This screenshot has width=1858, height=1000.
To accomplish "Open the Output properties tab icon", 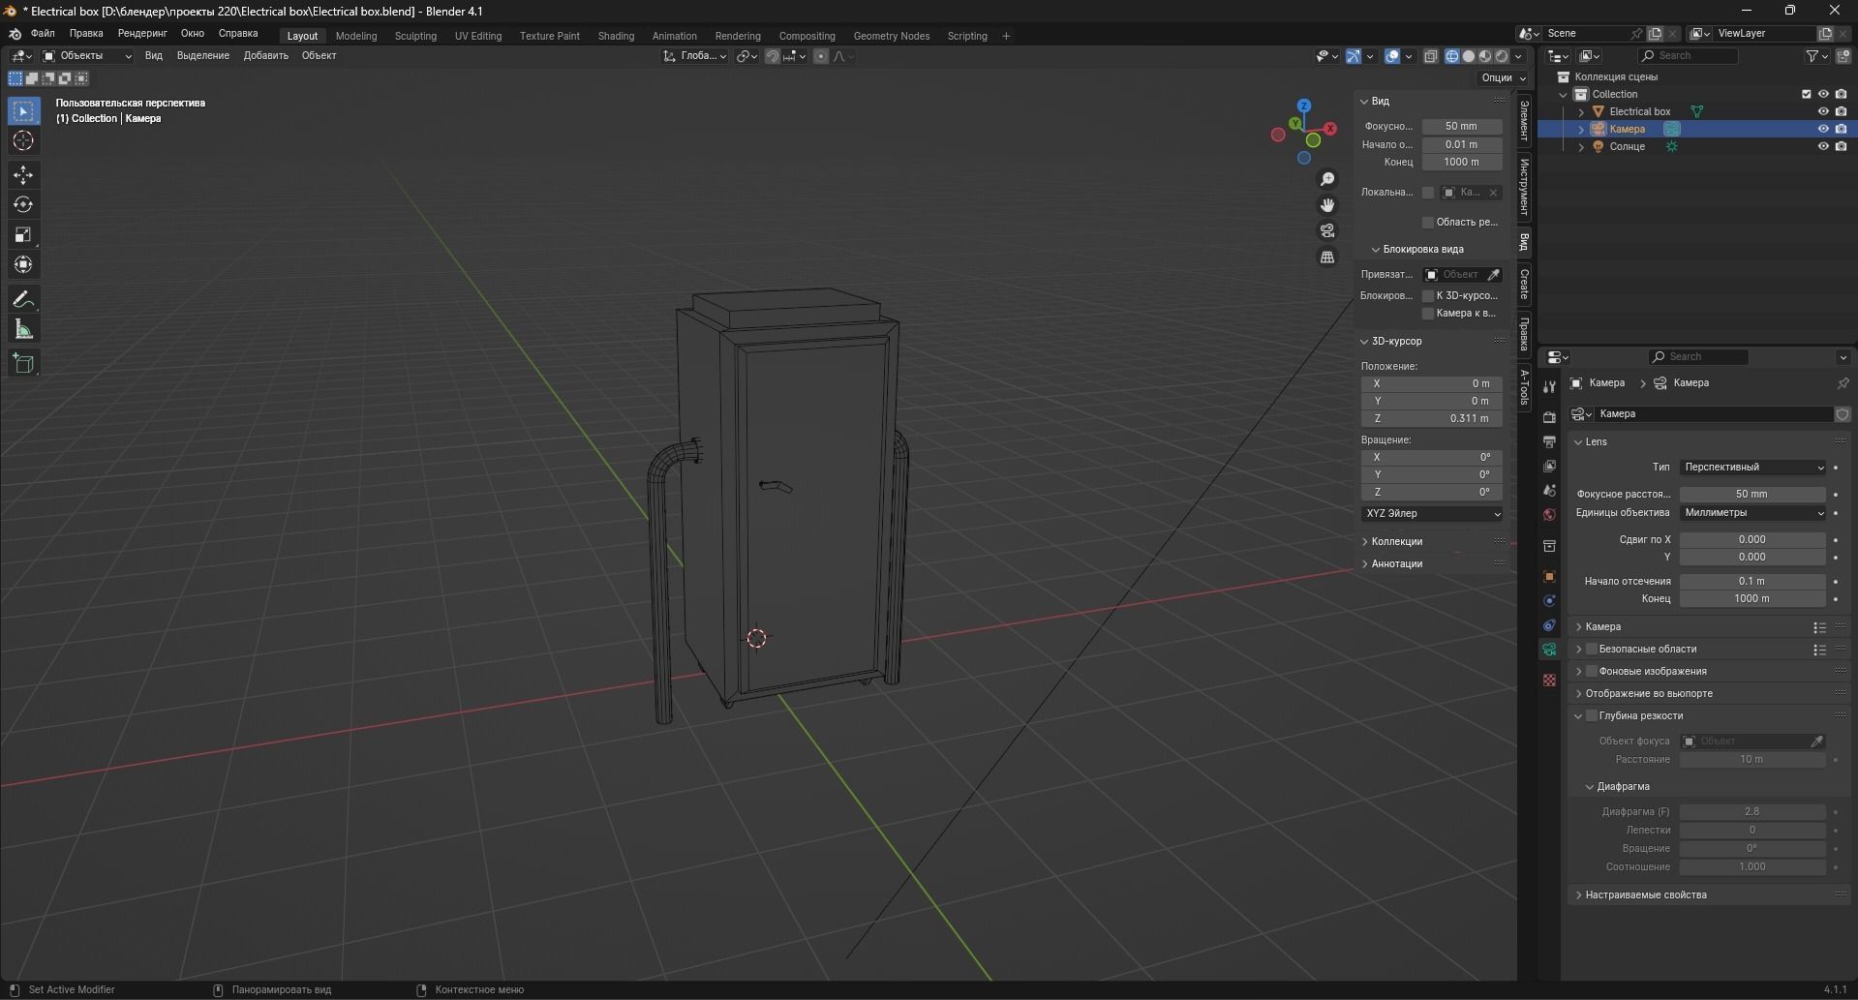I will tap(1549, 441).
